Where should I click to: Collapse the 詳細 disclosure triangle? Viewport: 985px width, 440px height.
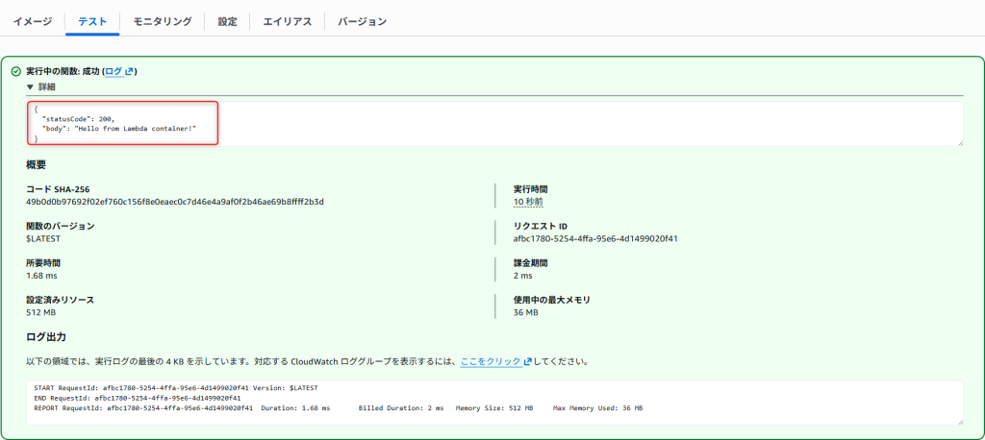(x=30, y=86)
